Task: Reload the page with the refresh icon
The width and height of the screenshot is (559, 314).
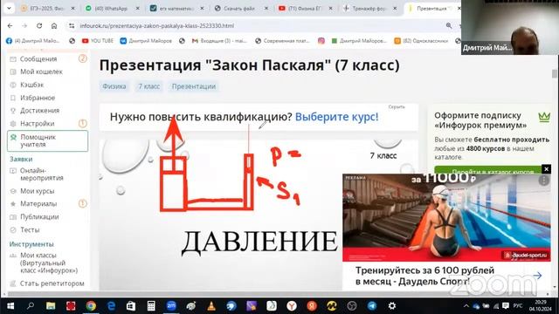Action: click(x=39, y=25)
